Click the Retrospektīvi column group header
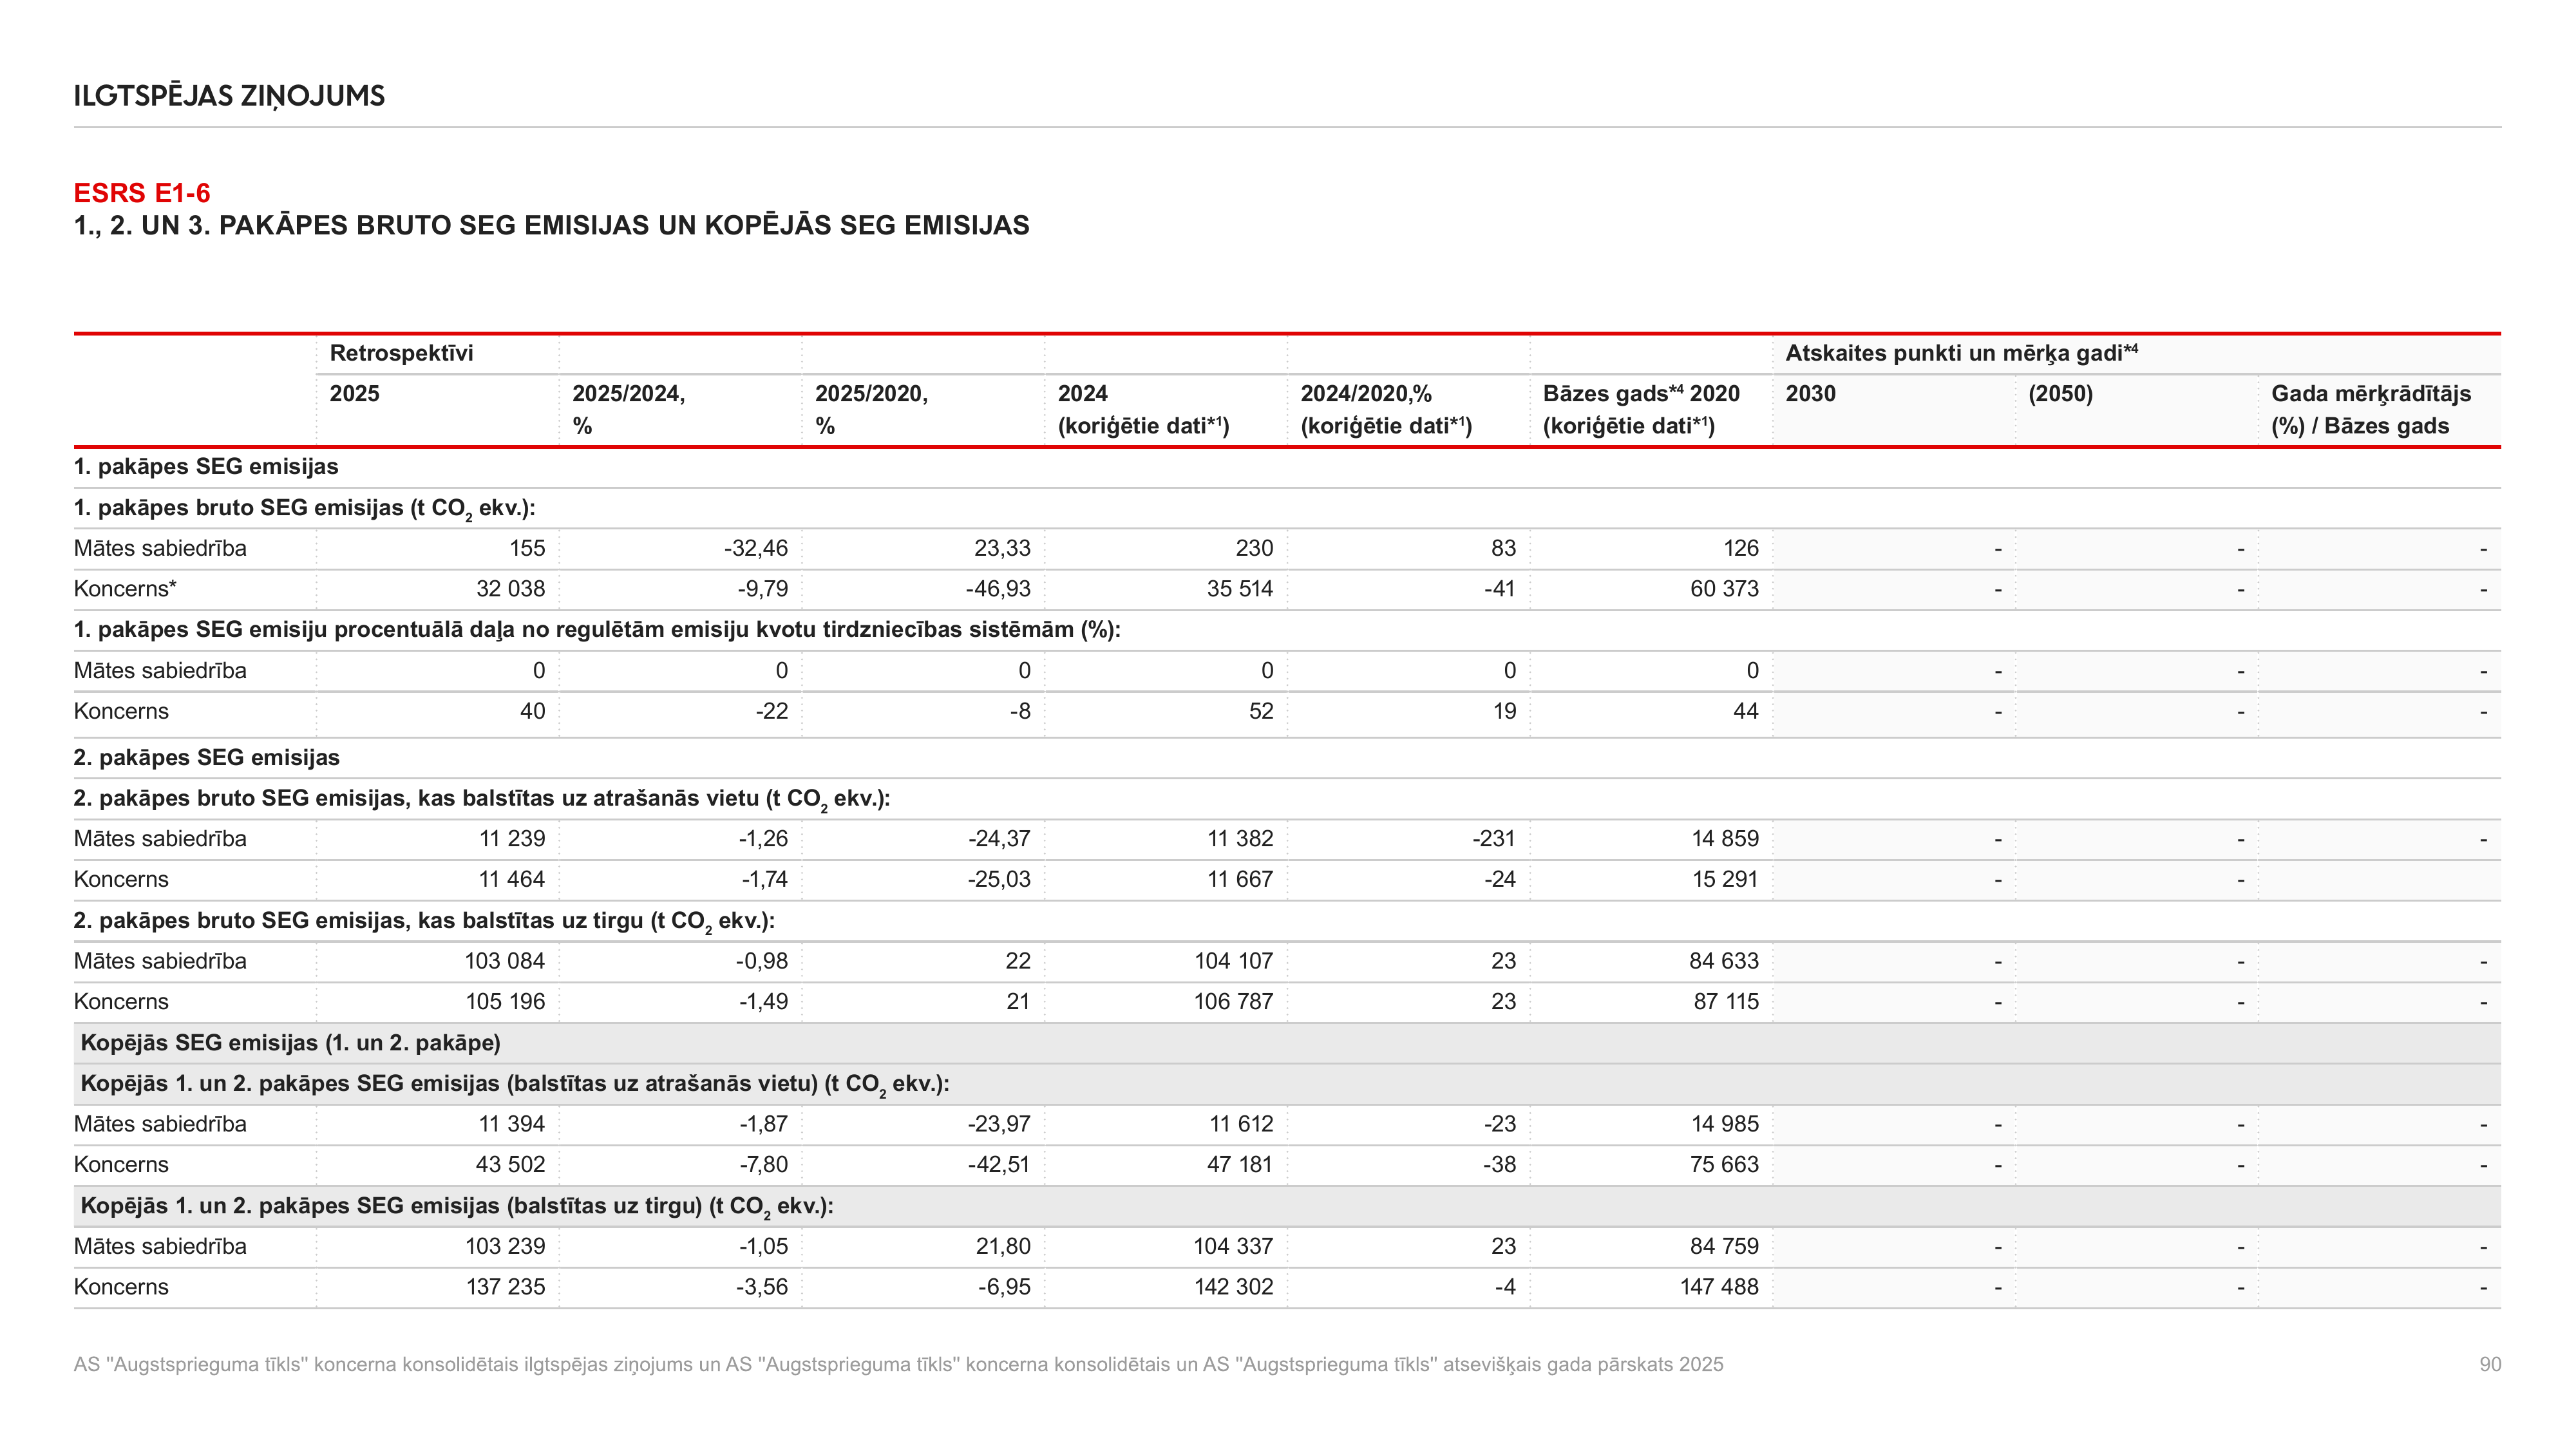 pyautogui.click(x=401, y=353)
